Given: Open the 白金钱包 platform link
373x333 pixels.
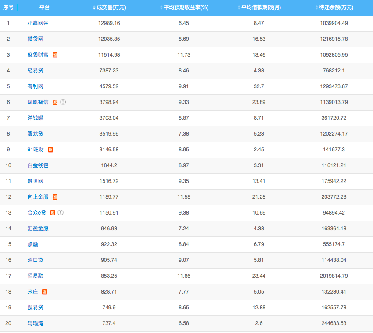Looking at the screenshot, I should click(x=38, y=165).
